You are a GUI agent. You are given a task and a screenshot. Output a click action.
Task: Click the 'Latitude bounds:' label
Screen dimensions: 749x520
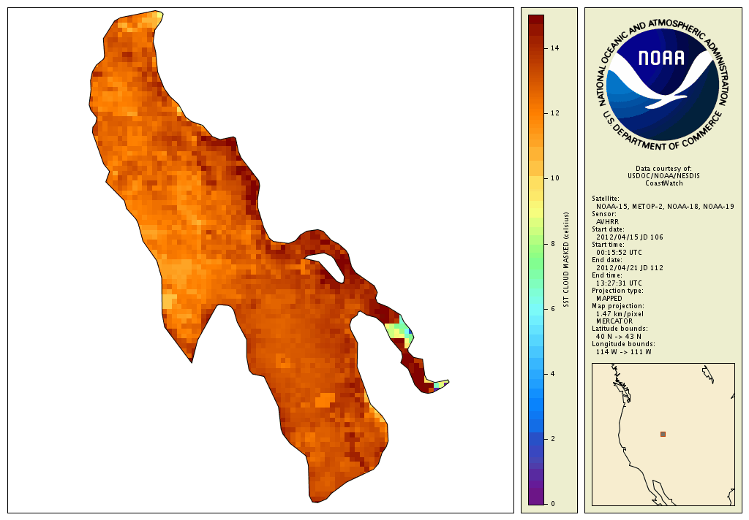pos(620,329)
